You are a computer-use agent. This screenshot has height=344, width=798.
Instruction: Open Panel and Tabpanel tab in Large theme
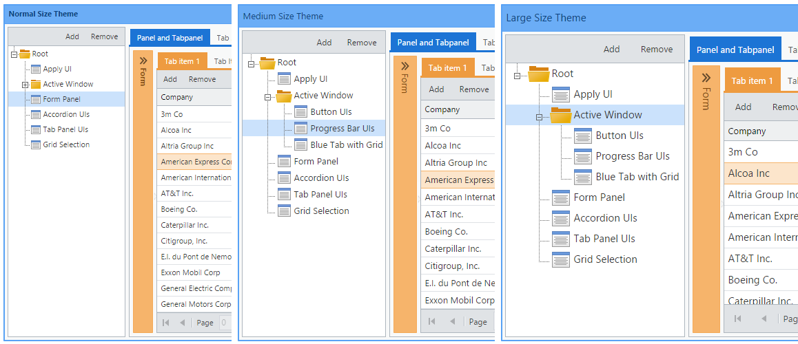(x=735, y=50)
